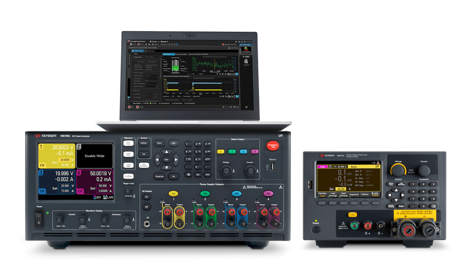Click the Memory USB port on the N6705C

click(273, 167)
